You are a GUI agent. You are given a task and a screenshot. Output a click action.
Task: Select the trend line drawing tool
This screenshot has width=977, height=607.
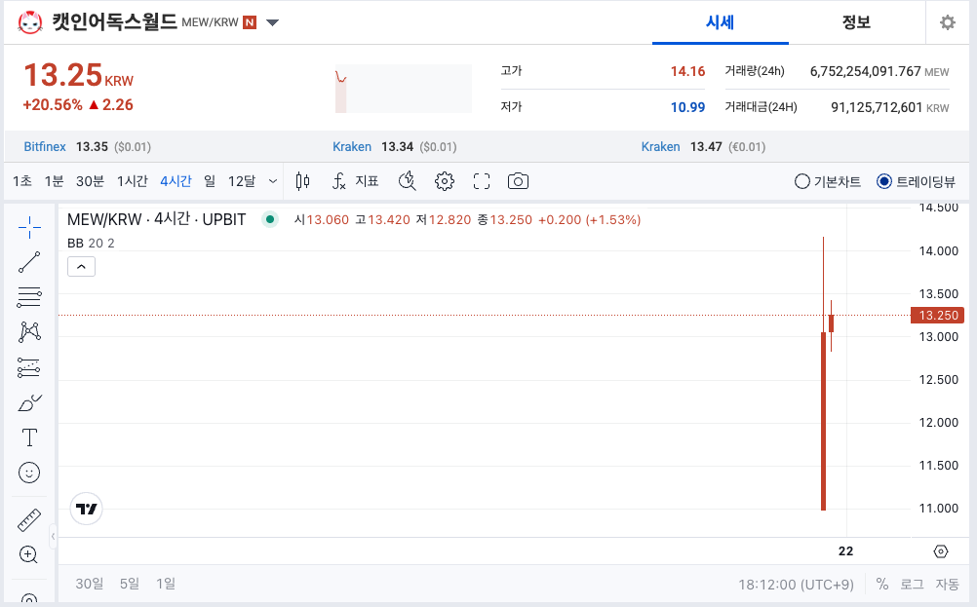[x=29, y=262]
